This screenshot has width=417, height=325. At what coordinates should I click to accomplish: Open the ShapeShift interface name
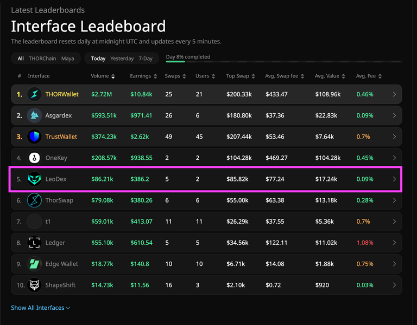pyautogui.click(x=60, y=285)
